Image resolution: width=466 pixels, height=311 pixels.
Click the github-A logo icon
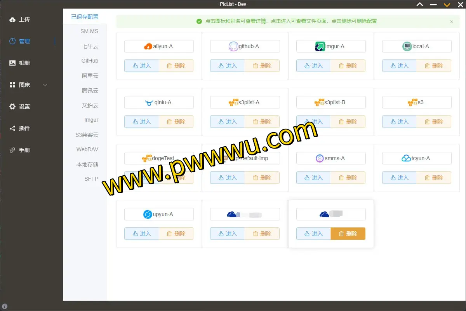(233, 47)
